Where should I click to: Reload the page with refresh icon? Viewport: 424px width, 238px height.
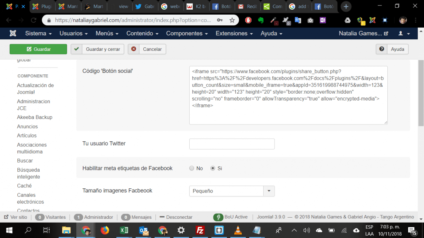click(34, 20)
